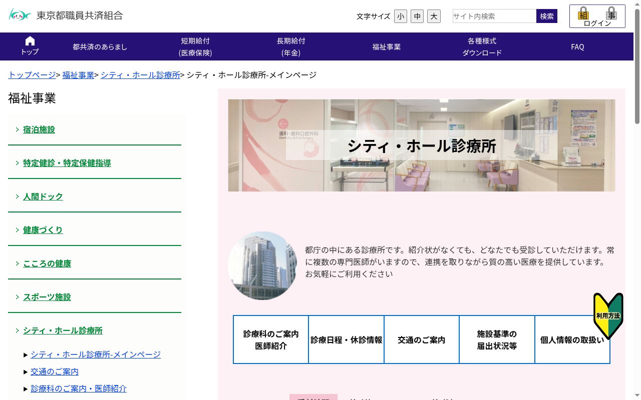Expand the スポーツ施設 sidebar chevron
641x400 pixels.
(x=17, y=297)
